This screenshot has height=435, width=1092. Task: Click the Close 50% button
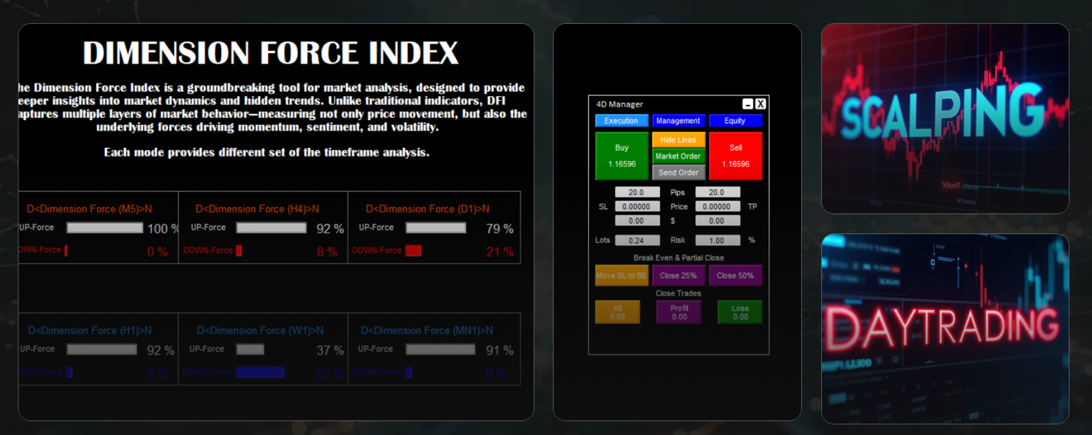[x=735, y=275]
